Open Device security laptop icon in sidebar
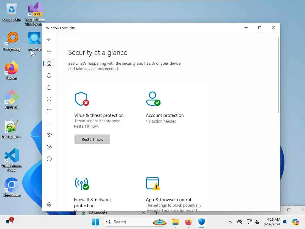This screenshot has height=229, width=305. 49,123
